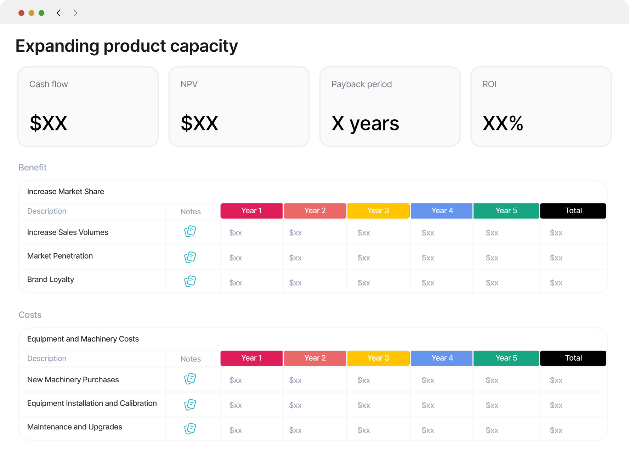Select the ROI percentage card
Screen dimensions: 629x462
(x=541, y=107)
